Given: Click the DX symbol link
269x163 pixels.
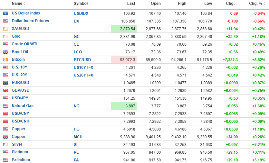Looking at the screenshot, I should click(77, 21).
